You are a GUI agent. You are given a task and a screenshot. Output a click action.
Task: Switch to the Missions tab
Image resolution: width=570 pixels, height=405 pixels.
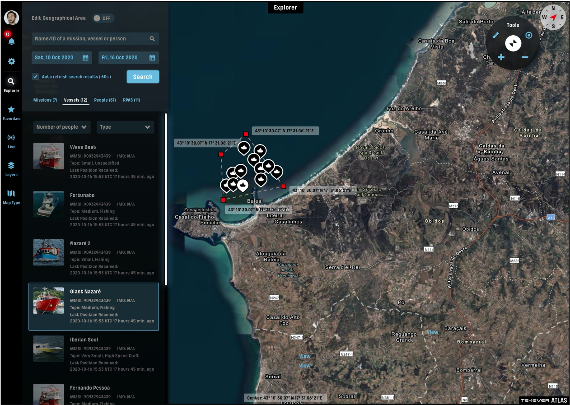[x=45, y=100]
